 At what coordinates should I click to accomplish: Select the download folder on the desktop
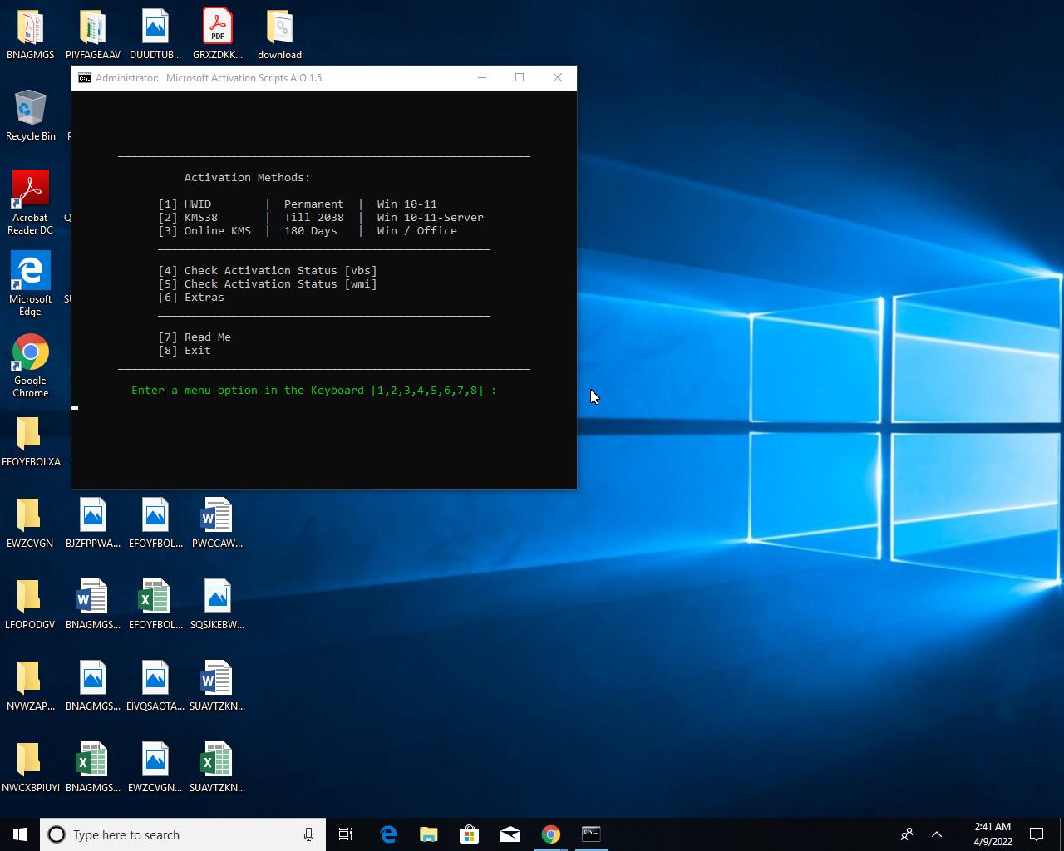click(x=279, y=34)
